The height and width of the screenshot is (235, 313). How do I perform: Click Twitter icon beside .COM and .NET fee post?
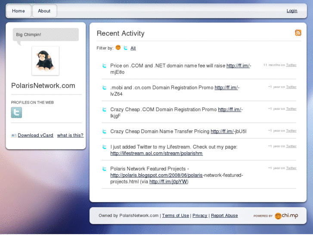(x=104, y=66)
